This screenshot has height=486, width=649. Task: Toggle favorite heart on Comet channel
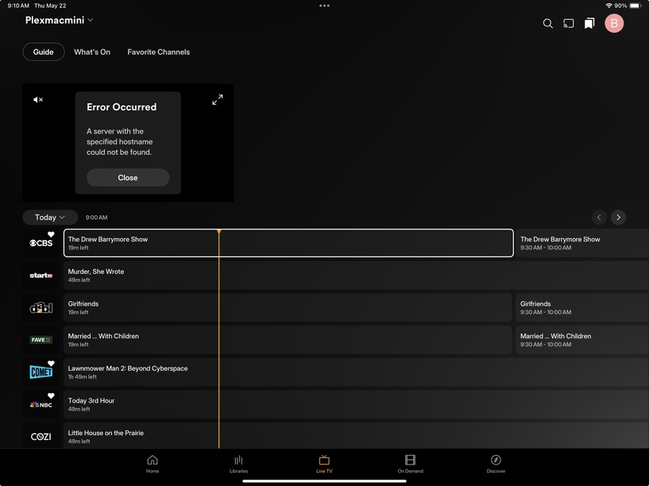[x=51, y=363]
